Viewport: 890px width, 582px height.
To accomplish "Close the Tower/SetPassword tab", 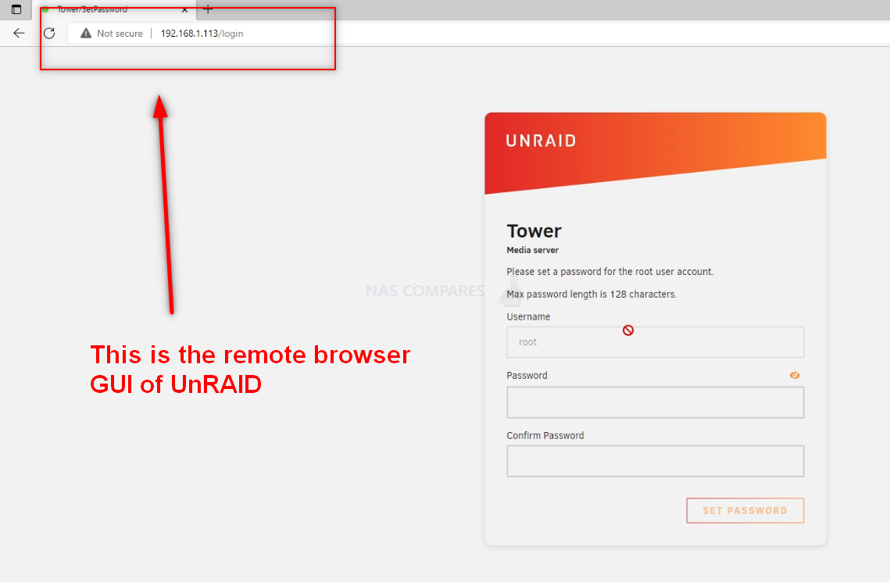I will pos(184,9).
